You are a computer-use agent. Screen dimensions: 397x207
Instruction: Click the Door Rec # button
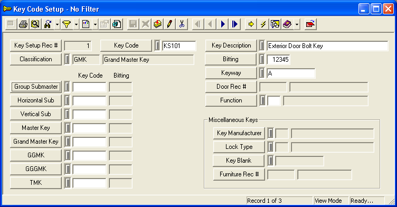[231, 87]
